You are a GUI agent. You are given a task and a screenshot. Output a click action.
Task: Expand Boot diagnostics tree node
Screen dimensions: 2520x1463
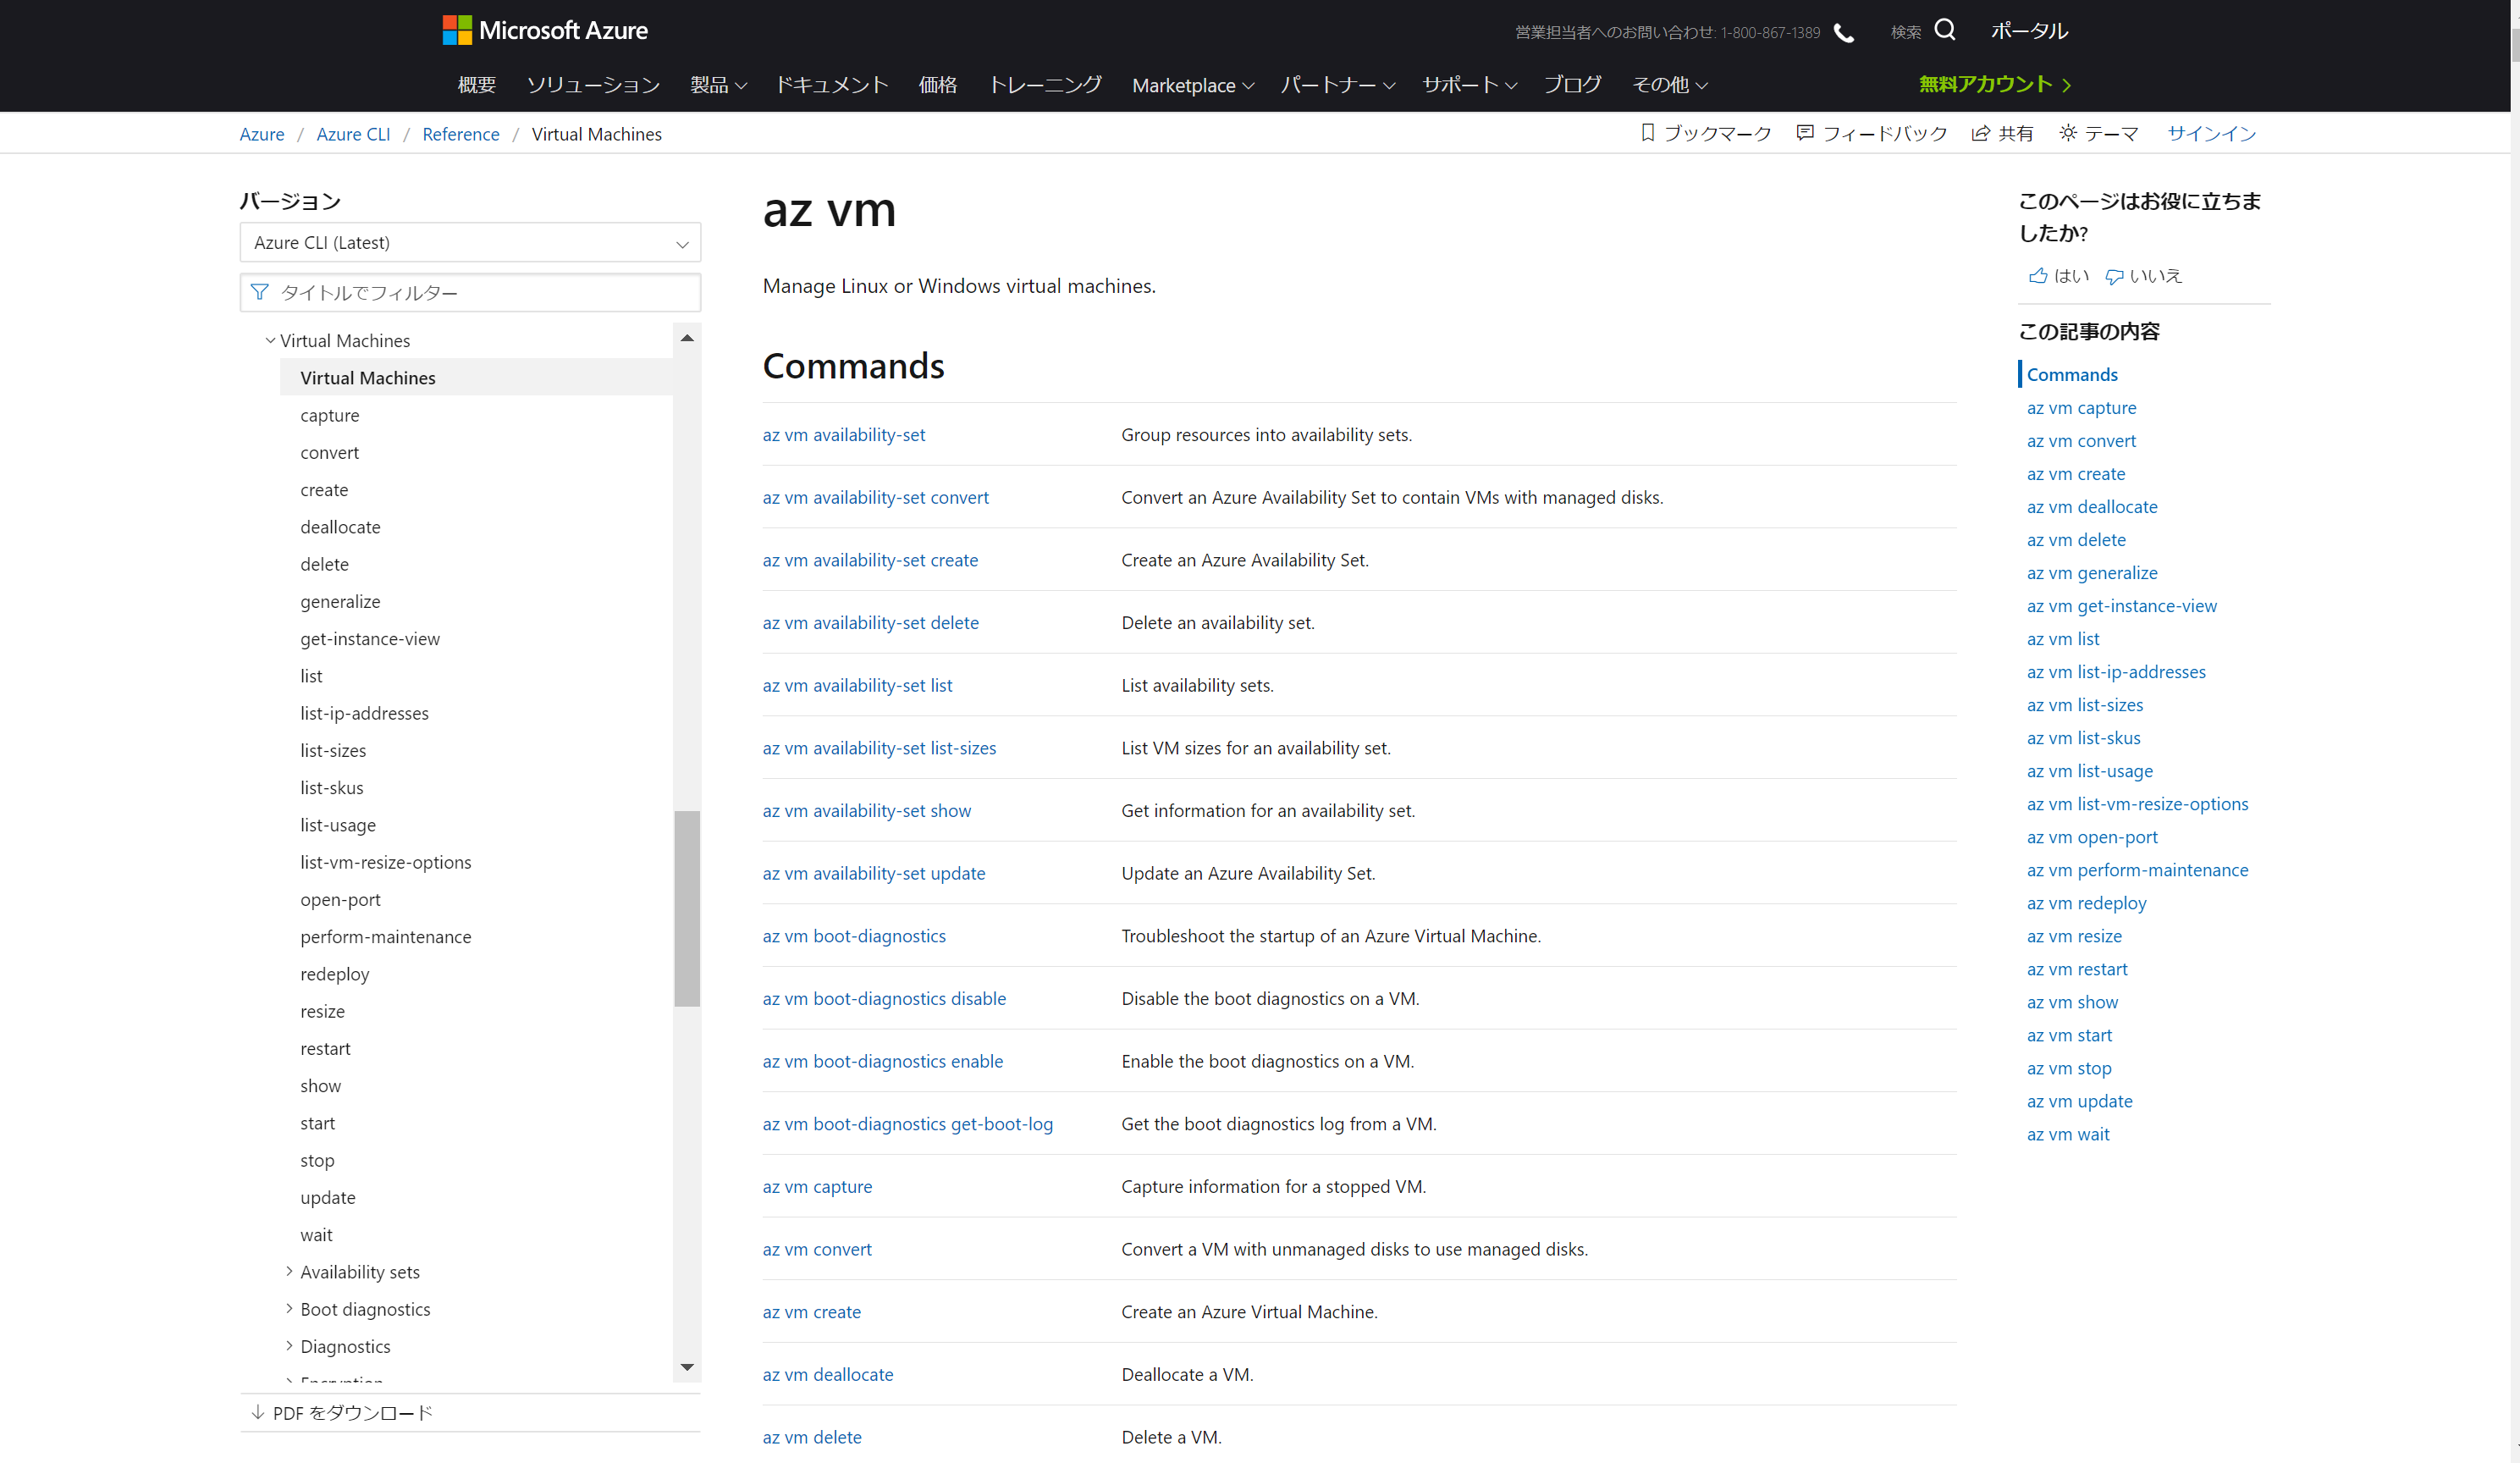click(x=289, y=1308)
